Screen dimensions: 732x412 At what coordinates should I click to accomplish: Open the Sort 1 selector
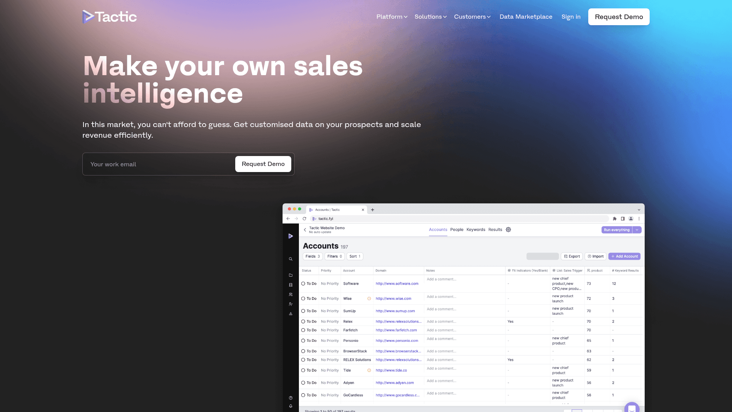pos(355,256)
